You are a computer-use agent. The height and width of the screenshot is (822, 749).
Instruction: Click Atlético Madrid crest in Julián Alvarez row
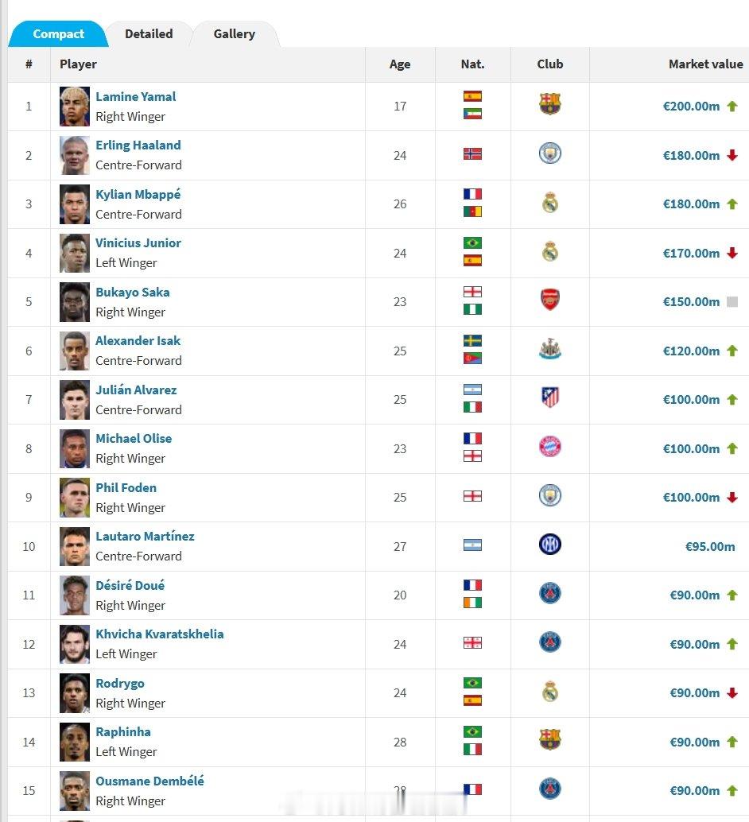point(549,397)
